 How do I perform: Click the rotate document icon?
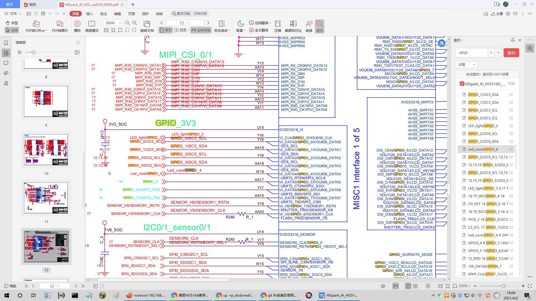[147, 24]
